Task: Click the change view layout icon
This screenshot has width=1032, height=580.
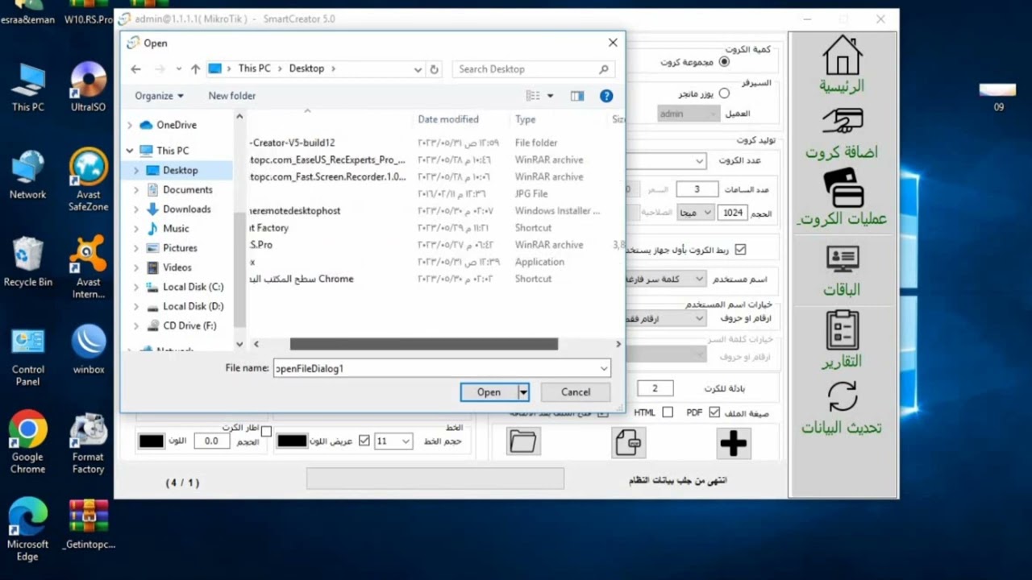Action: tap(532, 96)
